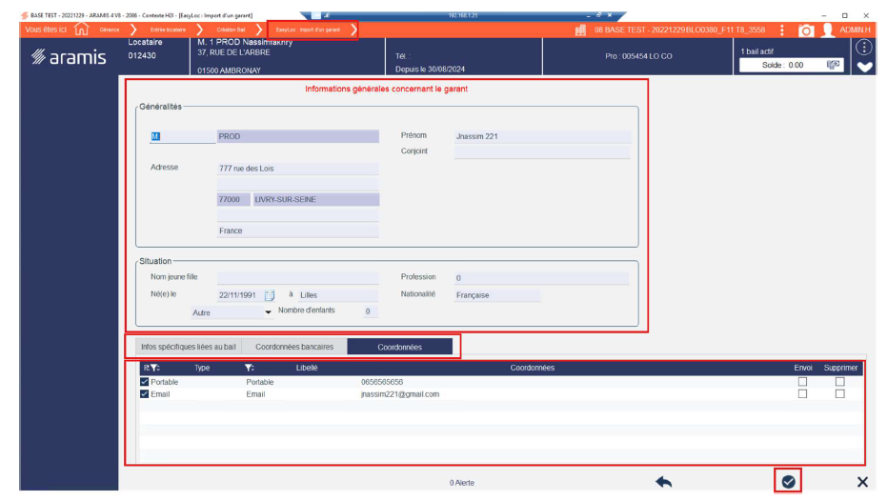Tick the Envoi checkbox for Email

pos(802,393)
